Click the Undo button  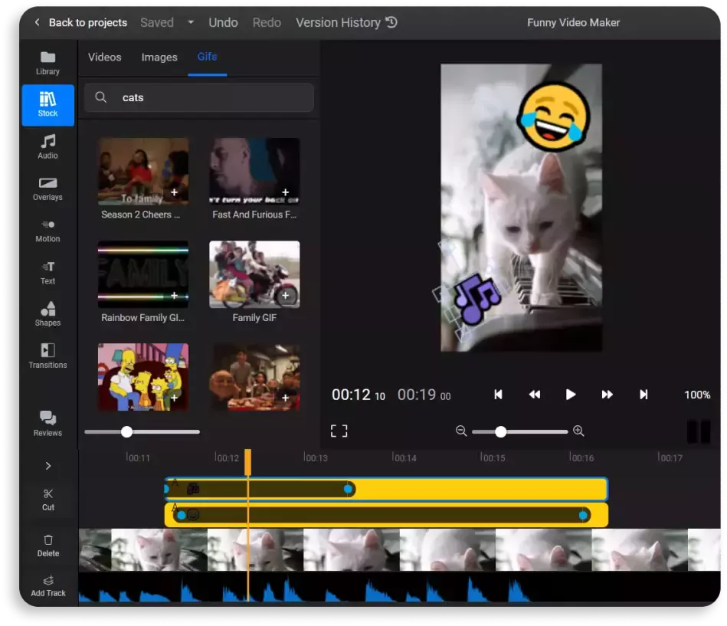[x=223, y=22]
